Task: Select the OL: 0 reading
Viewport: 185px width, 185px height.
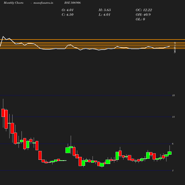Action: pos(140,19)
